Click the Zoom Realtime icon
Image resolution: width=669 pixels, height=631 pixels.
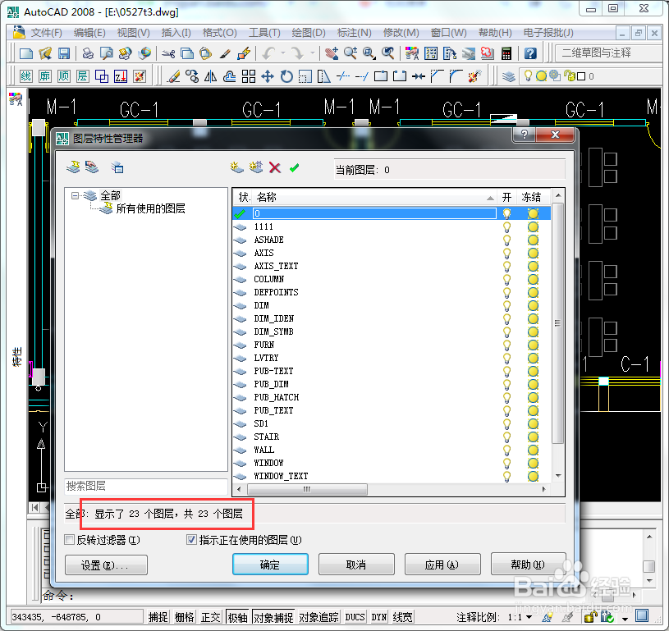[x=351, y=53]
